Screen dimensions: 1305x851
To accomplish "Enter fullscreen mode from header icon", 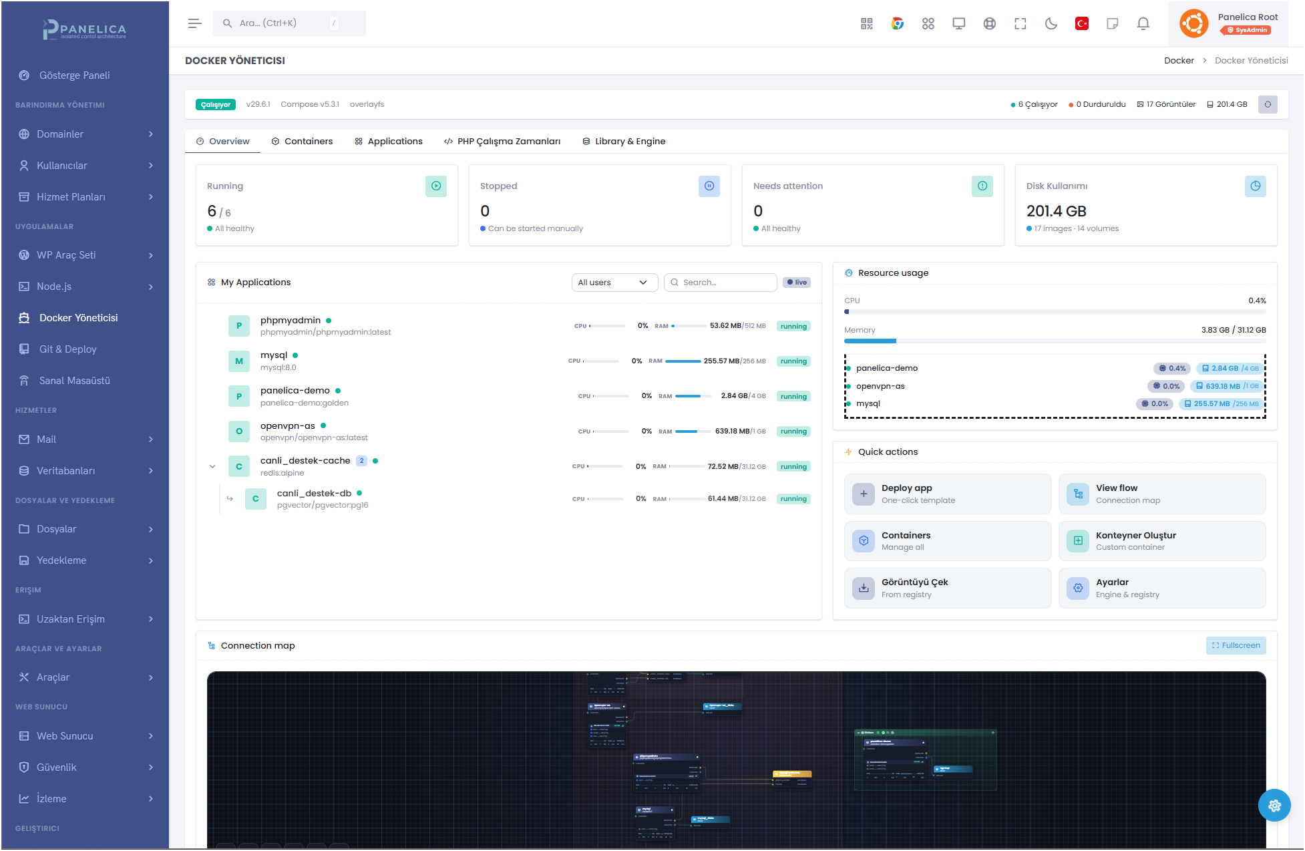I will point(1020,23).
